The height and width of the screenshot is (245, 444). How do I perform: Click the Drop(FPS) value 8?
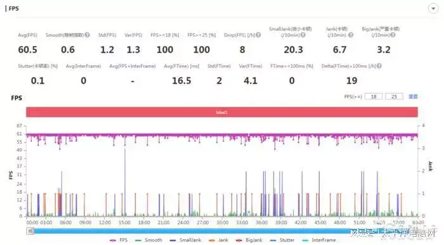click(x=242, y=50)
